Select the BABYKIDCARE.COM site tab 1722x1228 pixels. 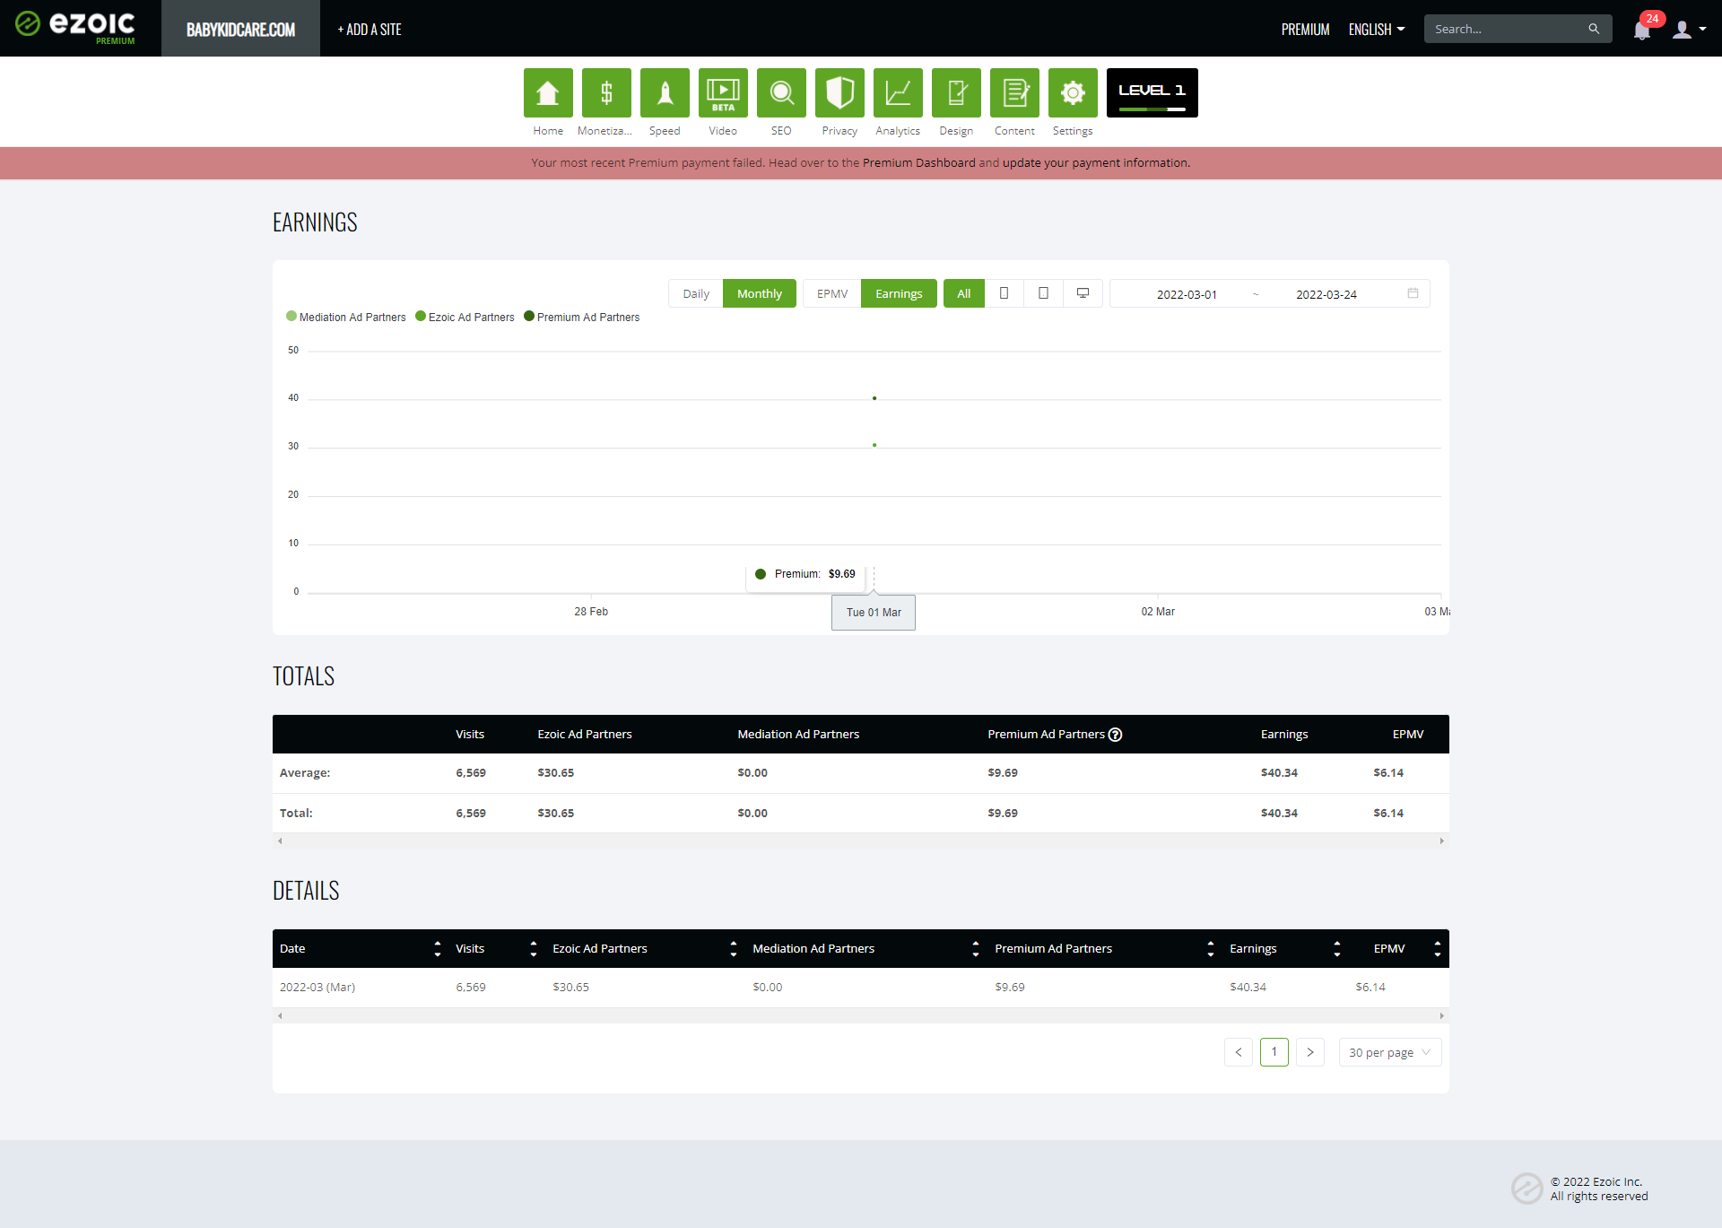pos(240,29)
